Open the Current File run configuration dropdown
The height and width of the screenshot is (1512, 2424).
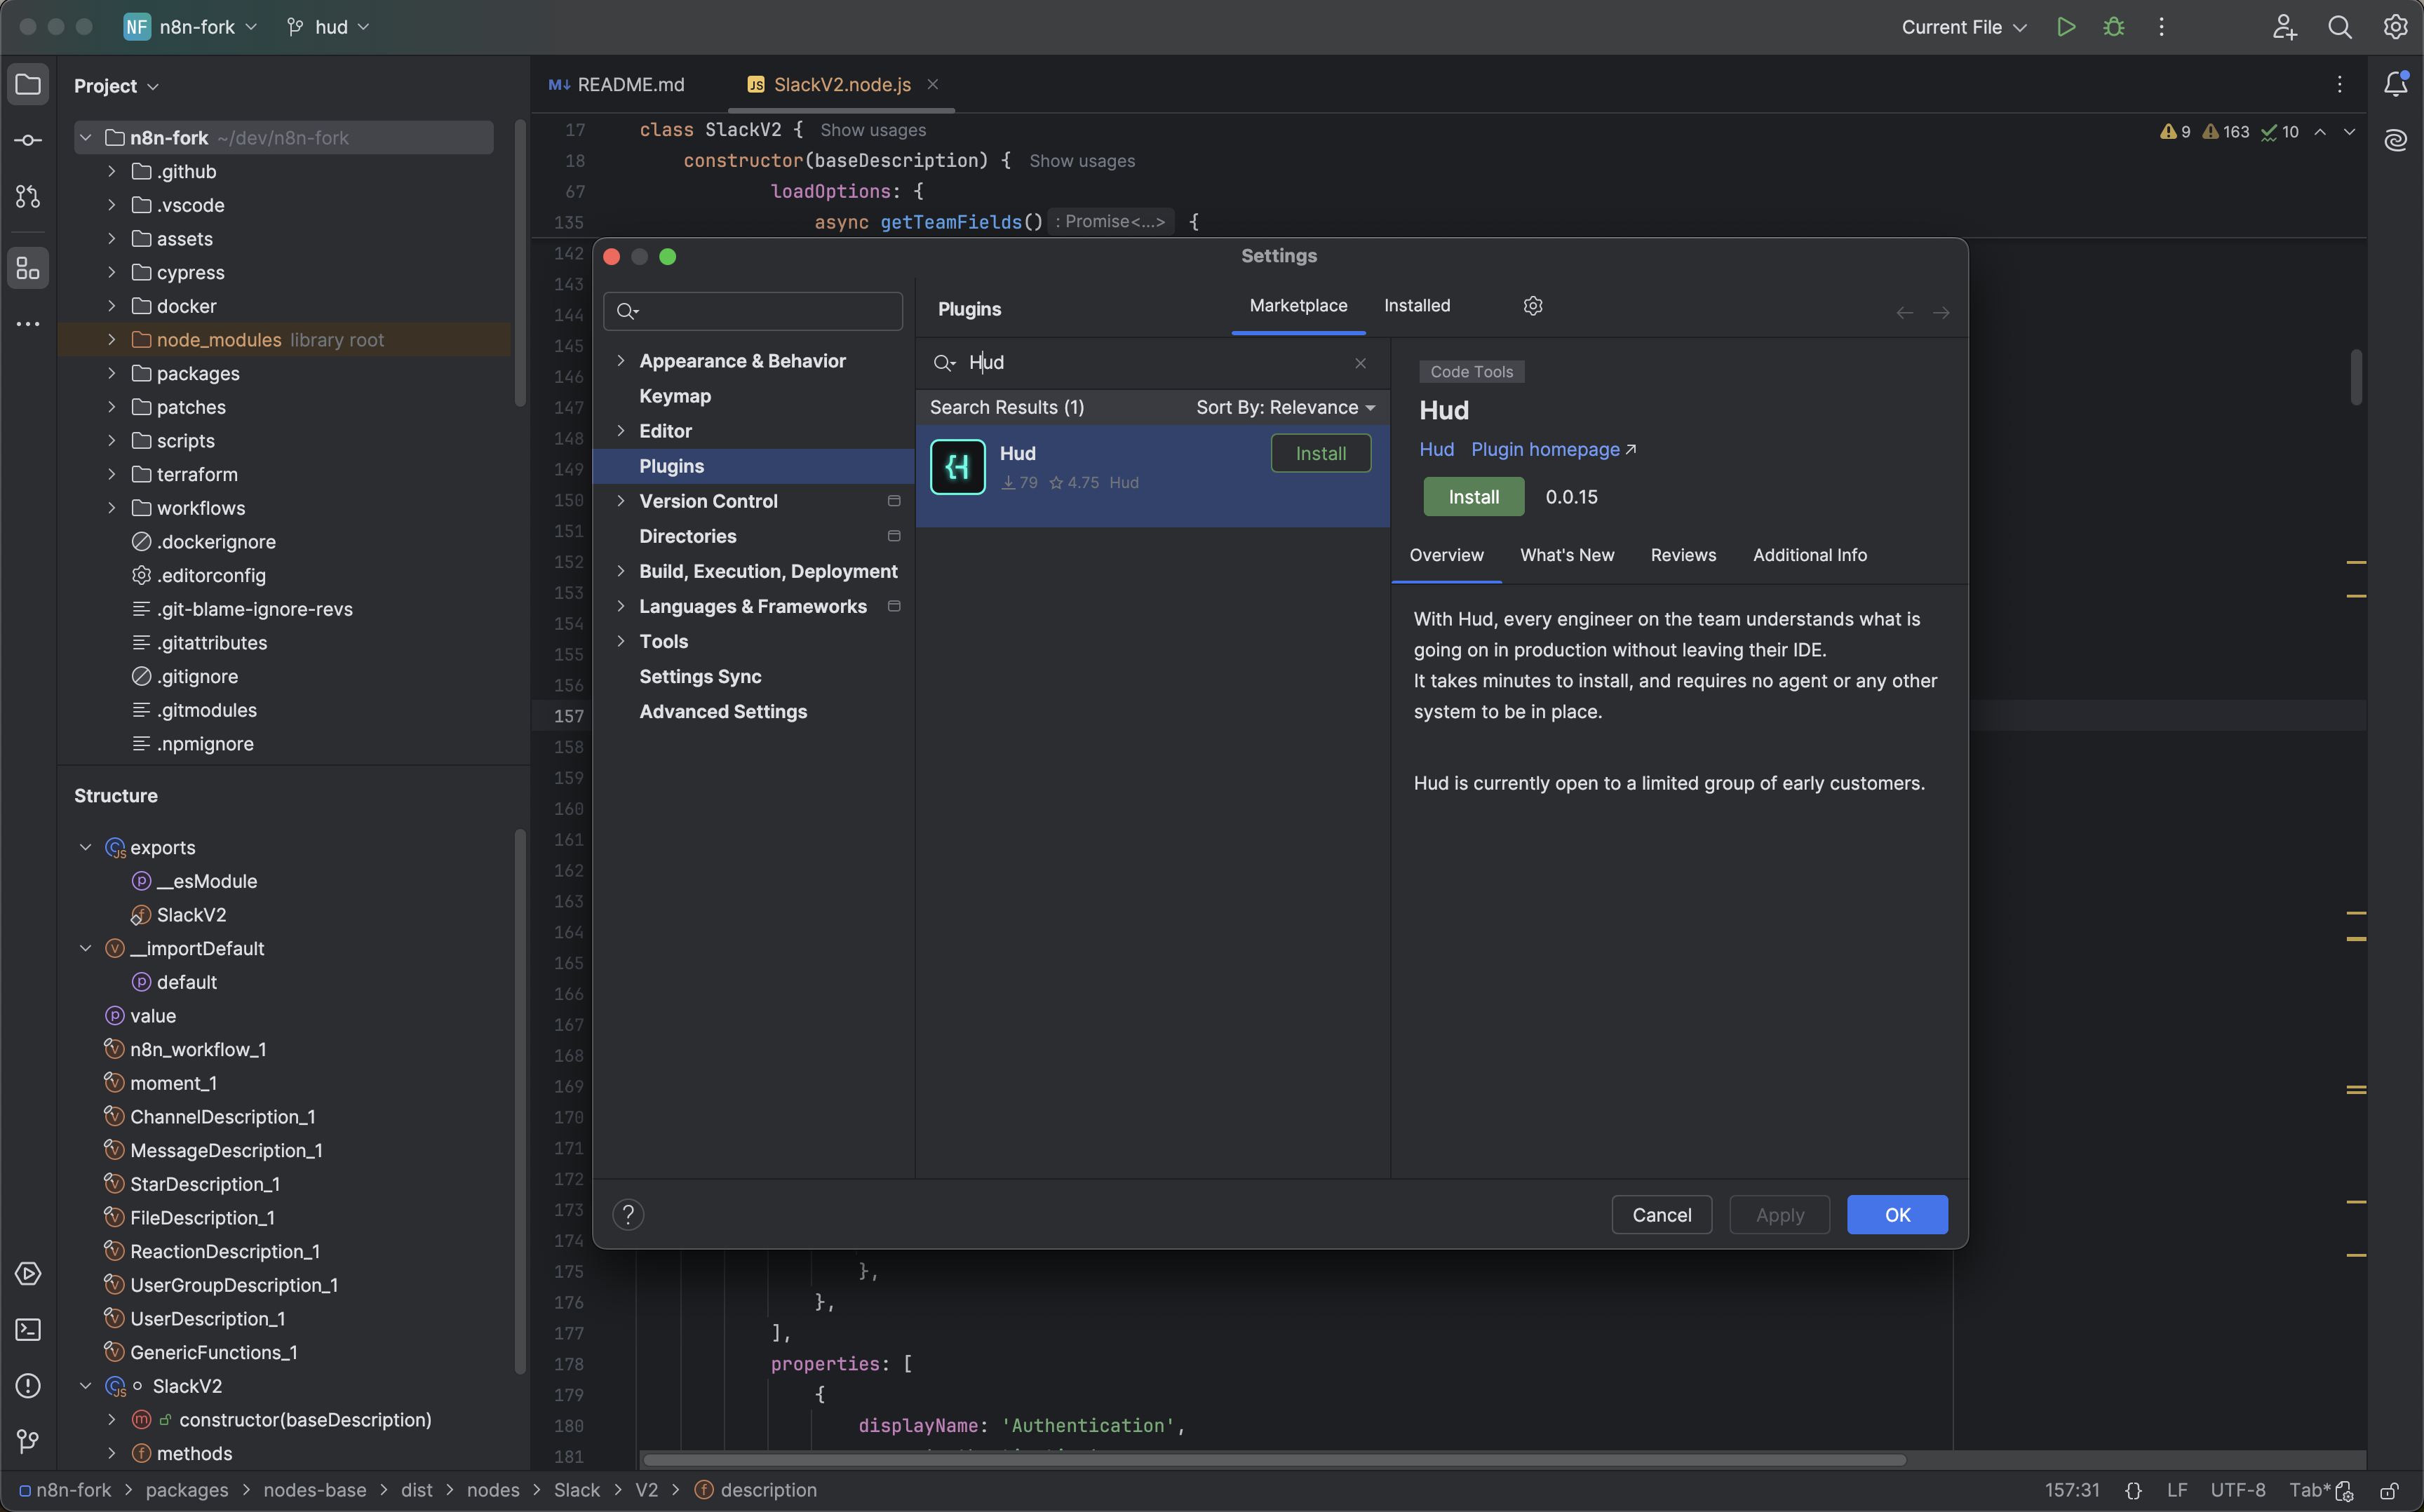tap(1963, 27)
